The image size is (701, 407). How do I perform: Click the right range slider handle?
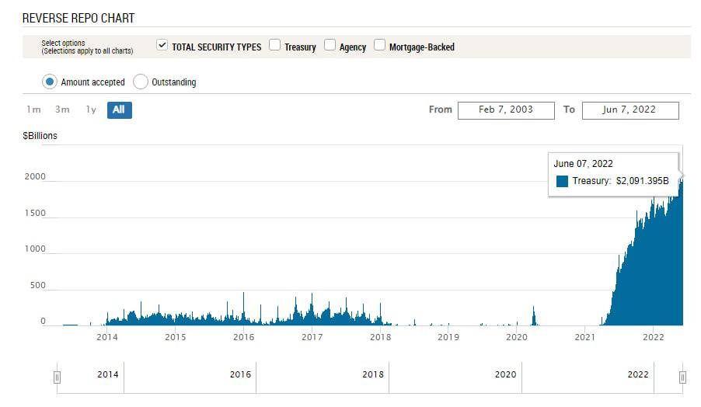point(682,377)
